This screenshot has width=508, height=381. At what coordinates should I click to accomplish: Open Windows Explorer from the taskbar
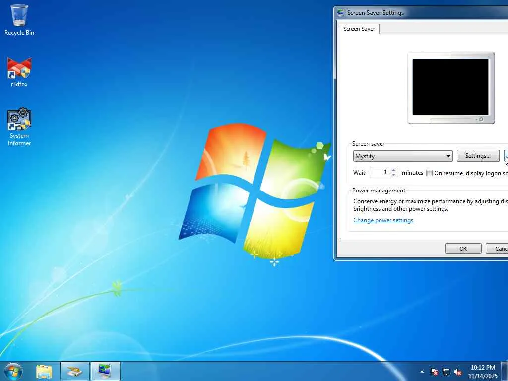44,371
